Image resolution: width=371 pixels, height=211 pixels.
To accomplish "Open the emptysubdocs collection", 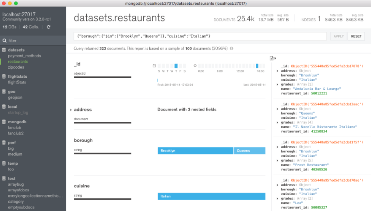I will coord(21,207).
